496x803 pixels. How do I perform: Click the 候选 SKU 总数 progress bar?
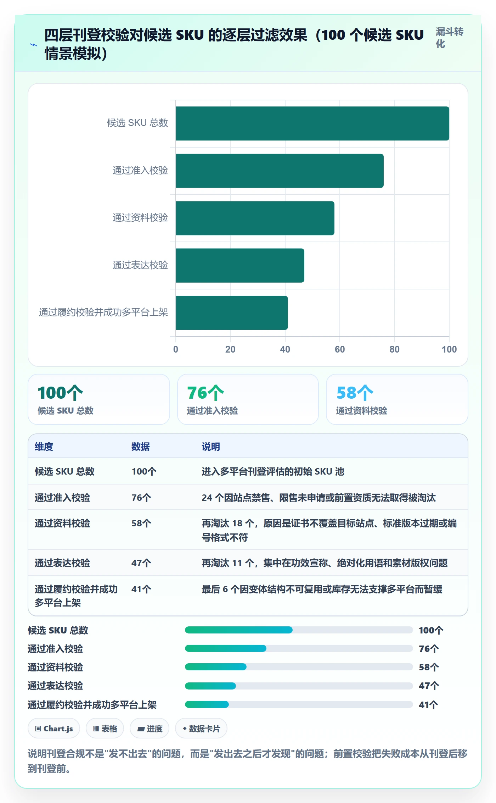point(299,630)
